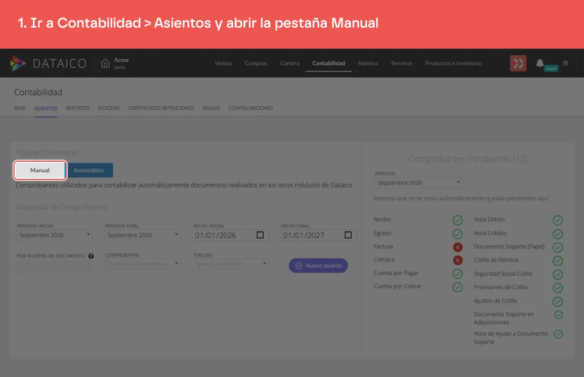
Task: Open the Ventas menu
Action: pyautogui.click(x=223, y=63)
